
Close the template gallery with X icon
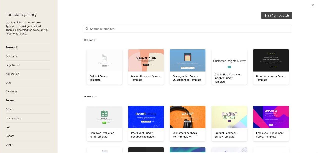[x=313, y=5]
